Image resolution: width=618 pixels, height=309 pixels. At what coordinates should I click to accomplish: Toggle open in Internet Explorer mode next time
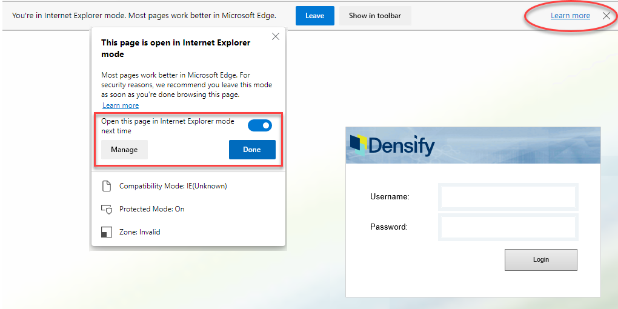coord(260,126)
